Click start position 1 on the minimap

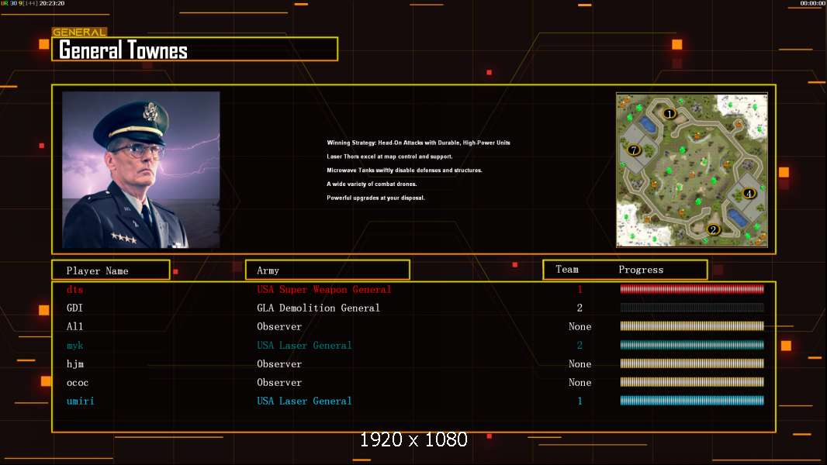(x=670, y=114)
